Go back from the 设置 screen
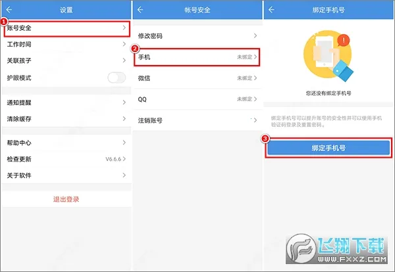Image resolution: width=395 pixels, height=272 pixels. pos(9,10)
